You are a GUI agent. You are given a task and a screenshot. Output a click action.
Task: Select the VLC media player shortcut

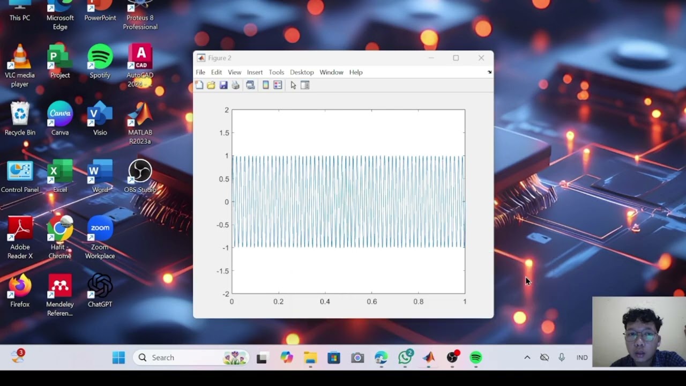pos(20,66)
